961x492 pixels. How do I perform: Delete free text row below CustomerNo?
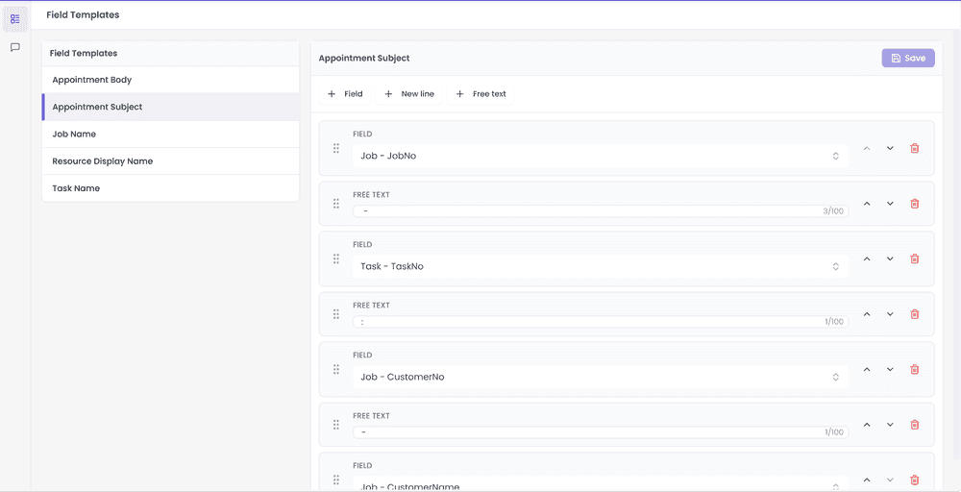coord(915,425)
